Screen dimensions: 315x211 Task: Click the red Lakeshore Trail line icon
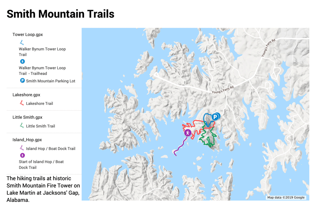22,103
